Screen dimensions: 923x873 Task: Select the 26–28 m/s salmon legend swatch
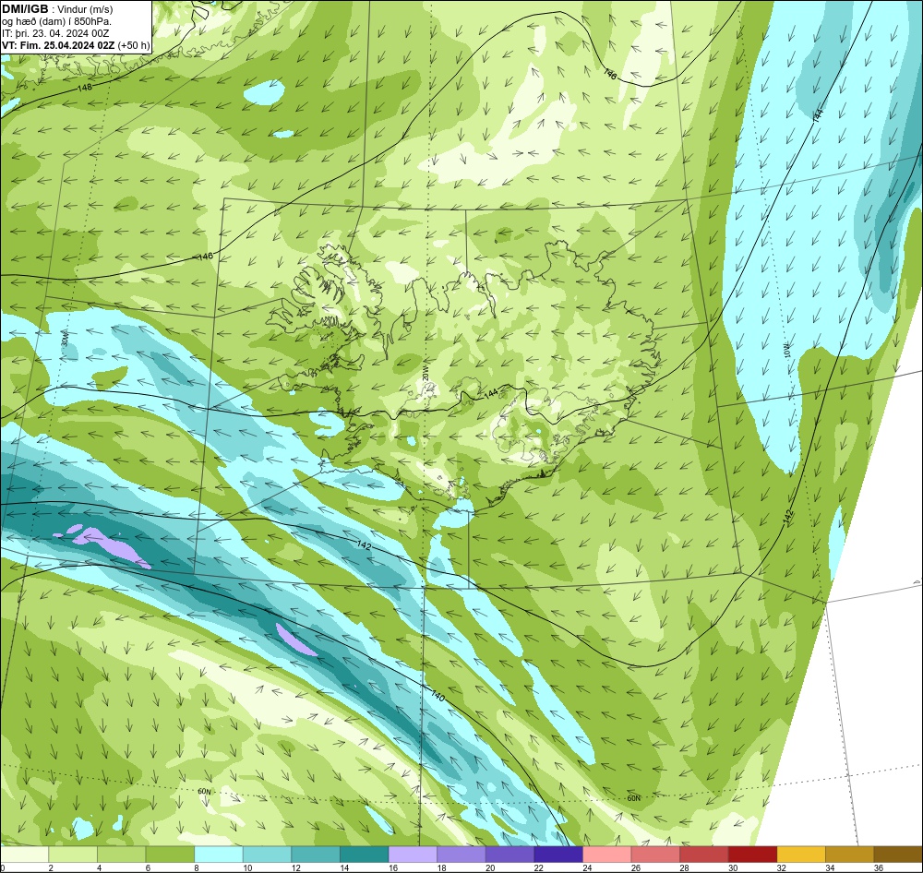pyautogui.click(x=655, y=855)
